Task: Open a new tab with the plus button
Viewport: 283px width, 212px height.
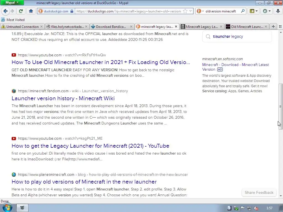Action: (x=273, y=26)
